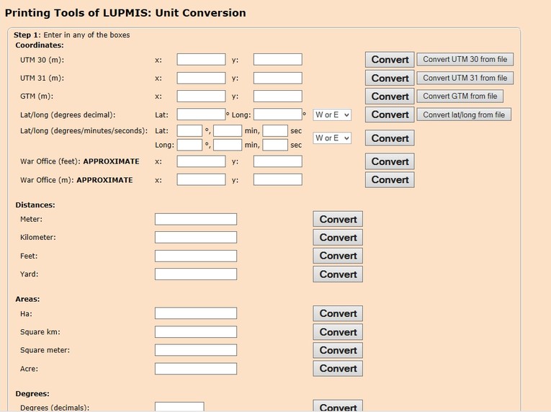Screen dimensions: 551x412
Task: Click 'Convert GTM from file' button
Action: pyautogui.click(x=460, y=96)
